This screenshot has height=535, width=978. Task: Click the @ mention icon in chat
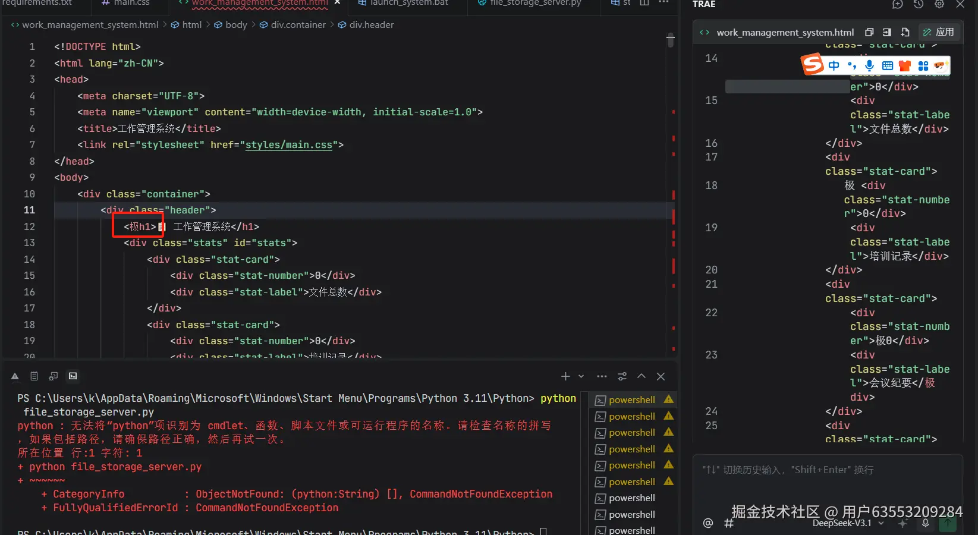click(x=707, y=523)
